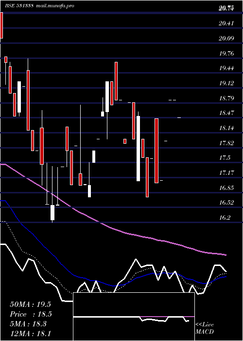Click the 17.5 price axis label
Viewport: 243px width, 341px height.
tap(225, 158)
